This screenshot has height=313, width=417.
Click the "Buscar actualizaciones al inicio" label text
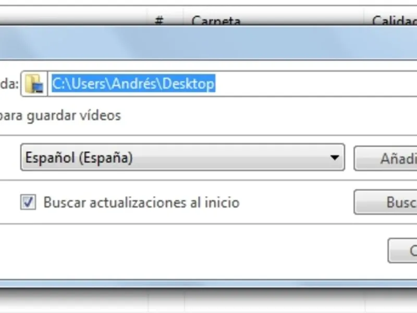tap(141, 202)
